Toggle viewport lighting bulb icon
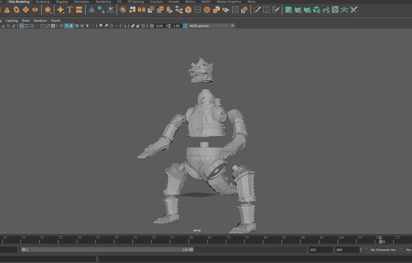Image resolution: width=412 pixels, height=263 pixels. (87, 26)
